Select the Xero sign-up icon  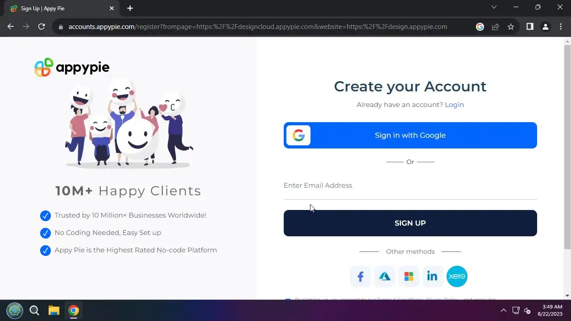[457, 276]
